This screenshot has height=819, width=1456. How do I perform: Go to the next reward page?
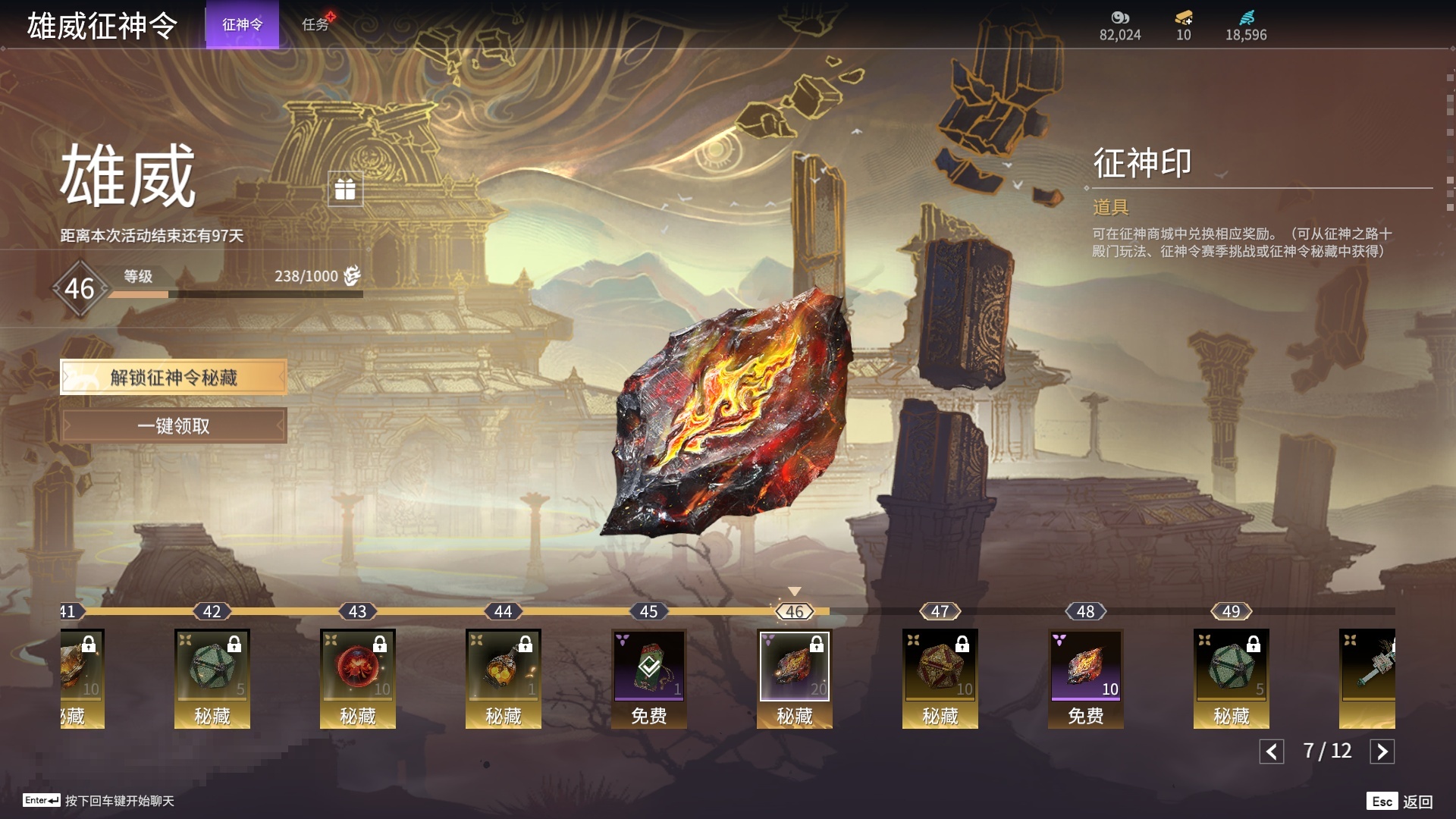coord(1382,752)
